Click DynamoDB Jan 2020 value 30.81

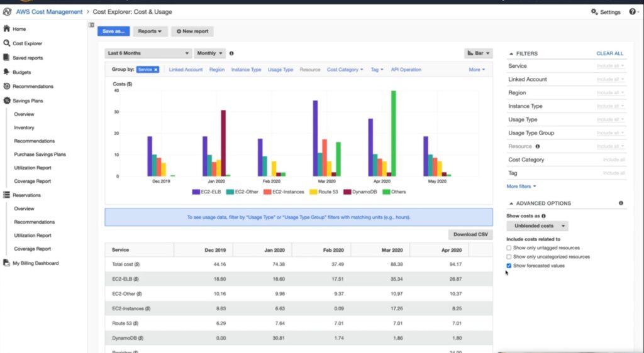tap(279, 339)
